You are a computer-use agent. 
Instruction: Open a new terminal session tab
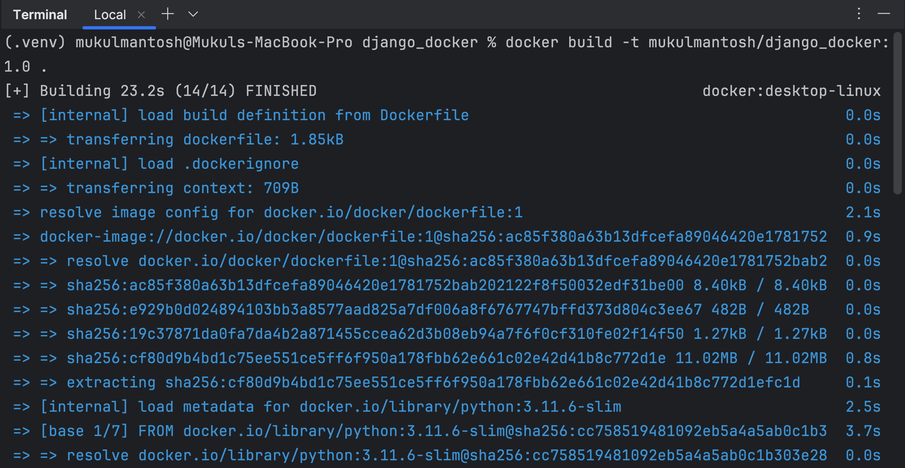point(168,14)
